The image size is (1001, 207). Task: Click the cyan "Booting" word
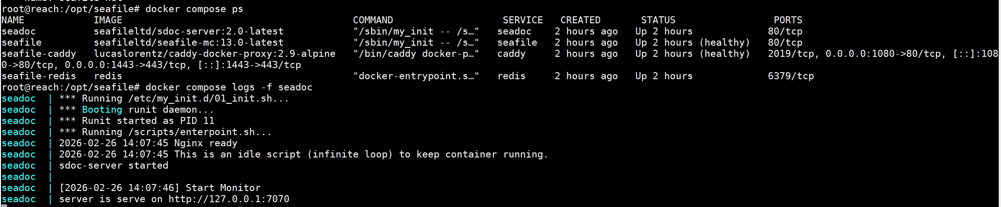[x=102, y=110]
